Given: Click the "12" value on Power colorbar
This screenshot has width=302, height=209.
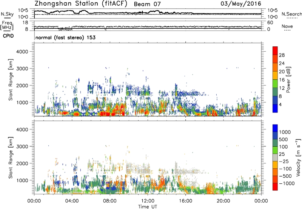Looking at the screenshot, I should point(282,88).
